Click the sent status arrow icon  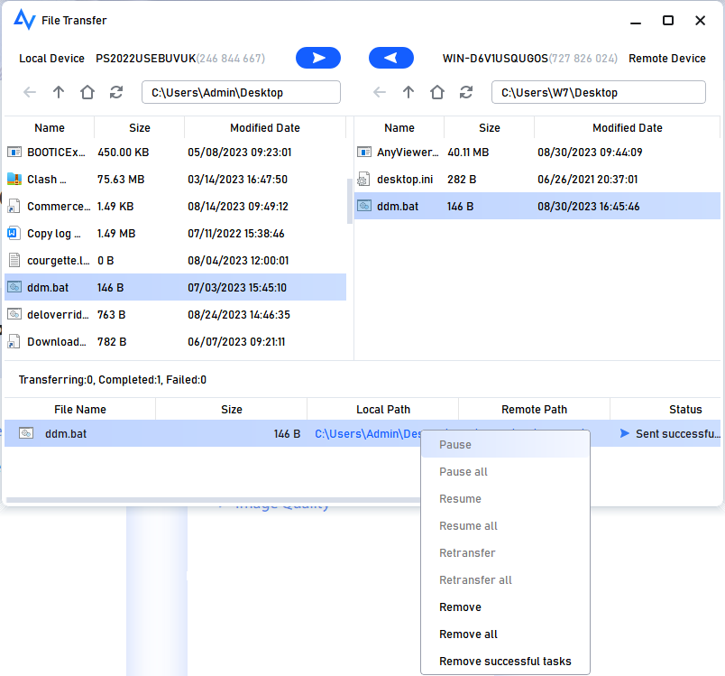(625, 433)
